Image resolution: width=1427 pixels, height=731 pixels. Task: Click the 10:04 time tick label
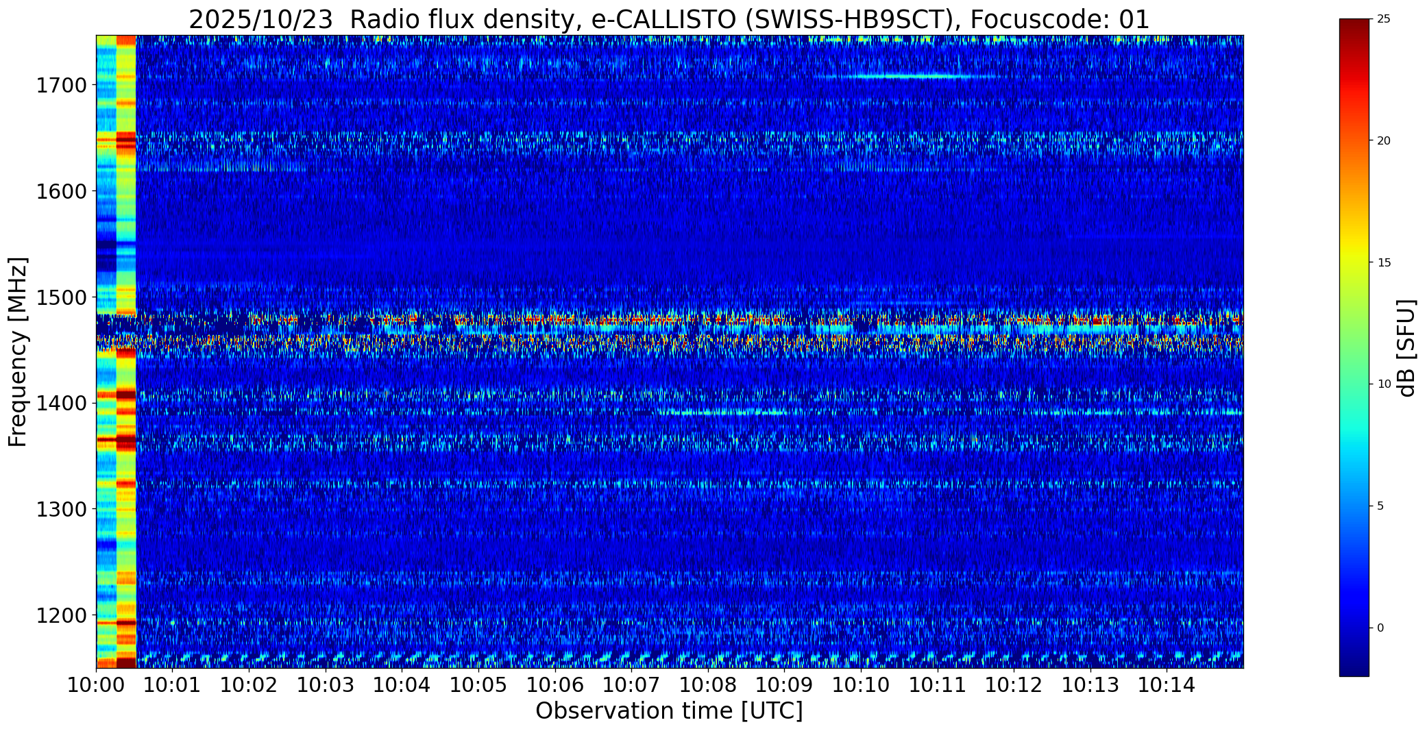click(402, 685)
